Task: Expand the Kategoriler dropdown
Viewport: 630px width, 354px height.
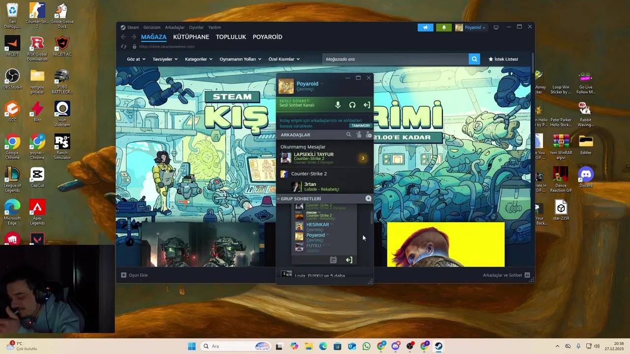Action: (x=198, y=59)
